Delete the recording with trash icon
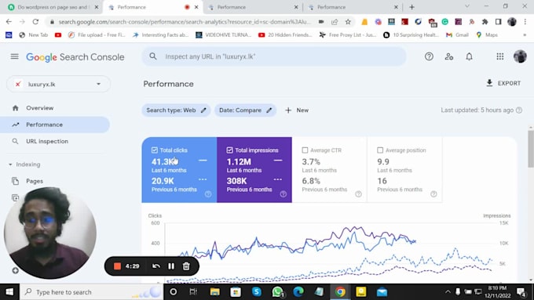 point(186,266)
